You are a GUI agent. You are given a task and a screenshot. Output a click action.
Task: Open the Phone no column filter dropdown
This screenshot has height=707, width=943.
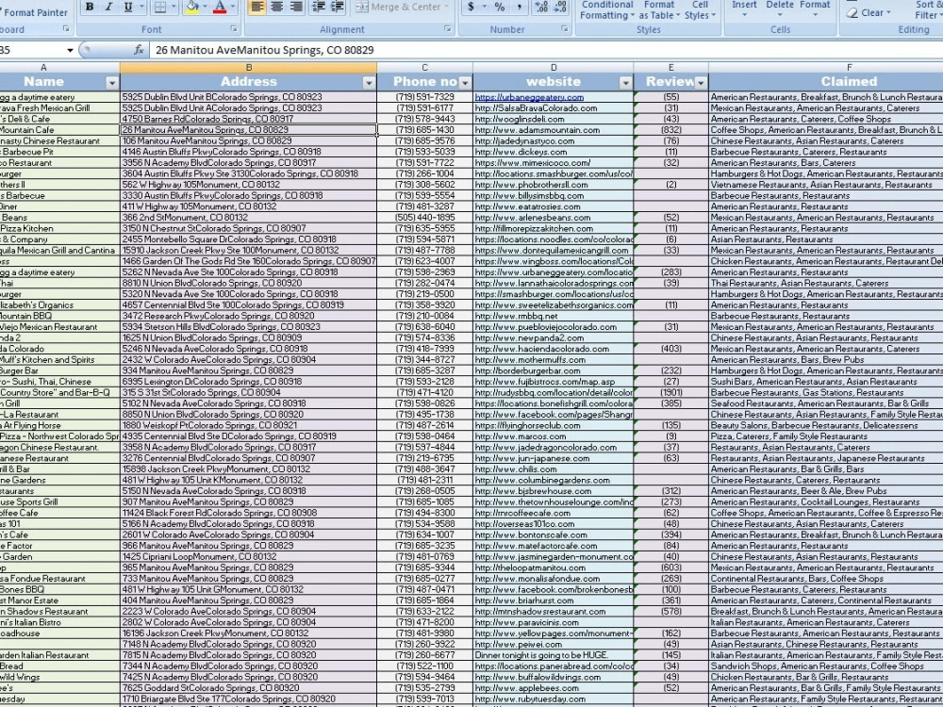[x=465, y=82]
